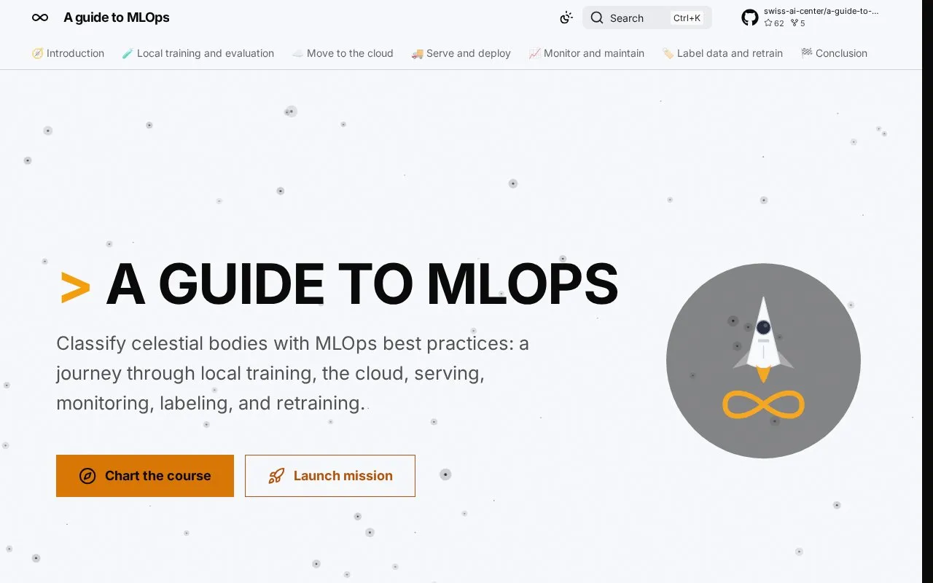The height and width of the screenshot is (583, 933).
Task: Click the 62 stars count
Action: [774, 23]
